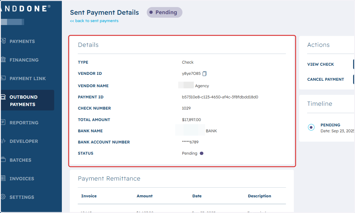Click the Invoices sidebar icon
The height and width of the screenshot is (213, 355).
coord(3,178)
